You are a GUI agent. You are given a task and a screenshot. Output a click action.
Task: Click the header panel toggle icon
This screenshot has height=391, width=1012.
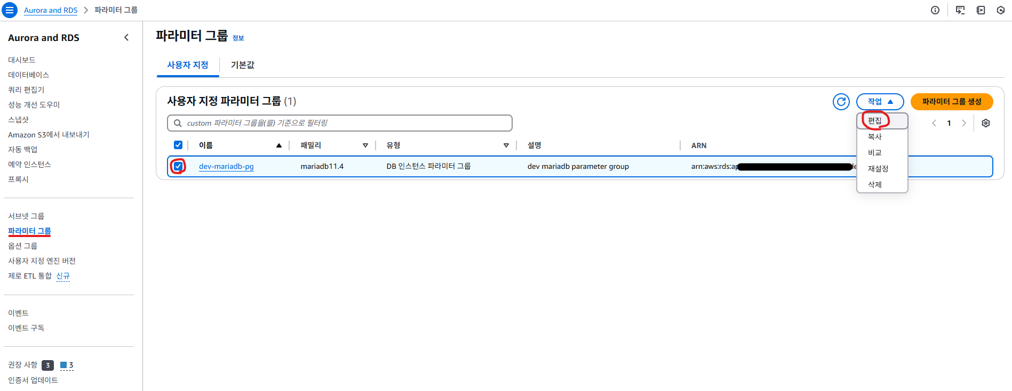pyautogui.click(x=981, y=10)
